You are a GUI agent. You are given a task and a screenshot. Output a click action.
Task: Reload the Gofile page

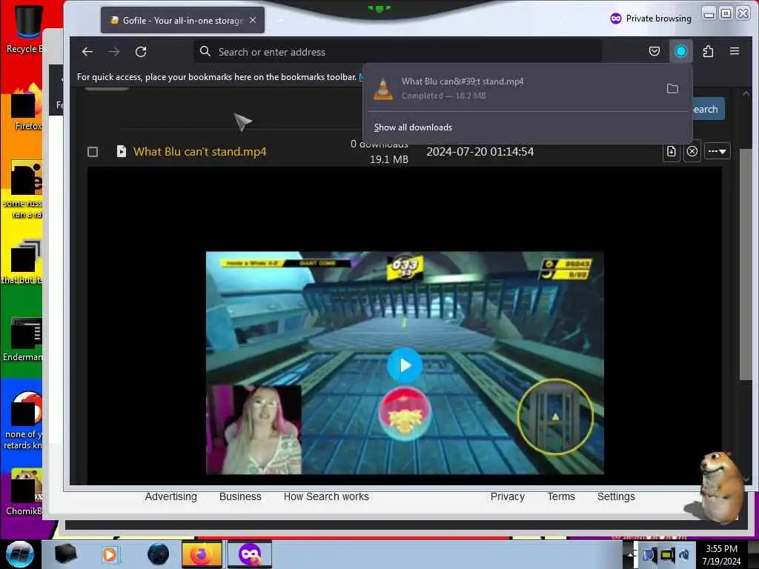[141, 52]
